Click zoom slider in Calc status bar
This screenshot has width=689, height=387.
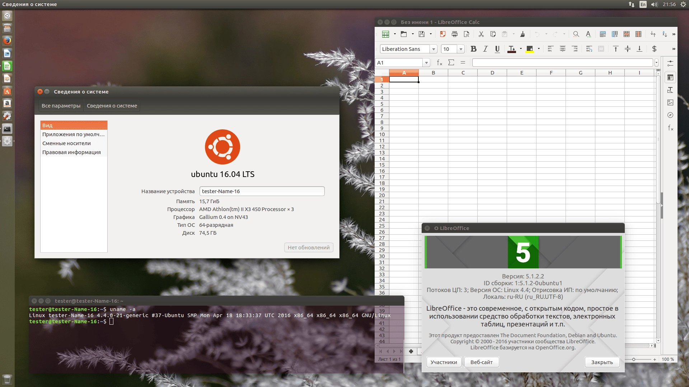click(x=634, y=359)
